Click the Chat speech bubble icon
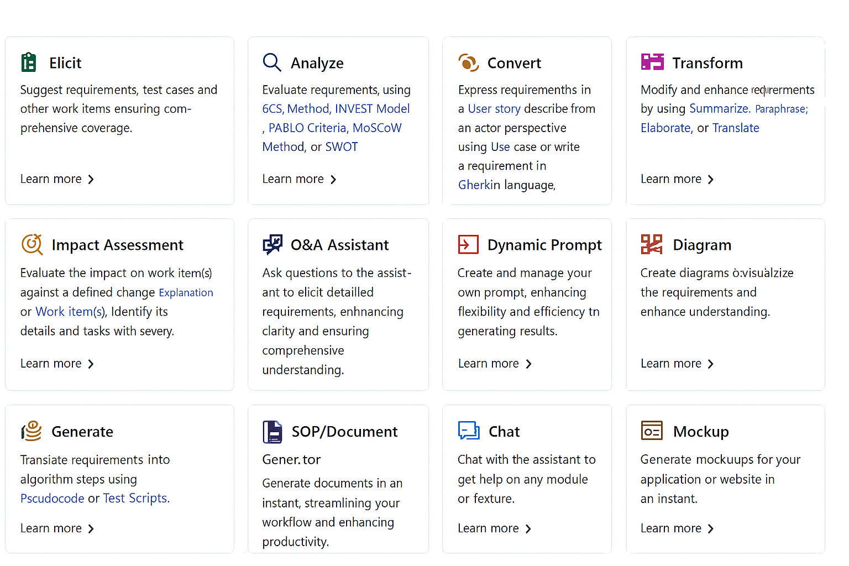 pos(469,431)
